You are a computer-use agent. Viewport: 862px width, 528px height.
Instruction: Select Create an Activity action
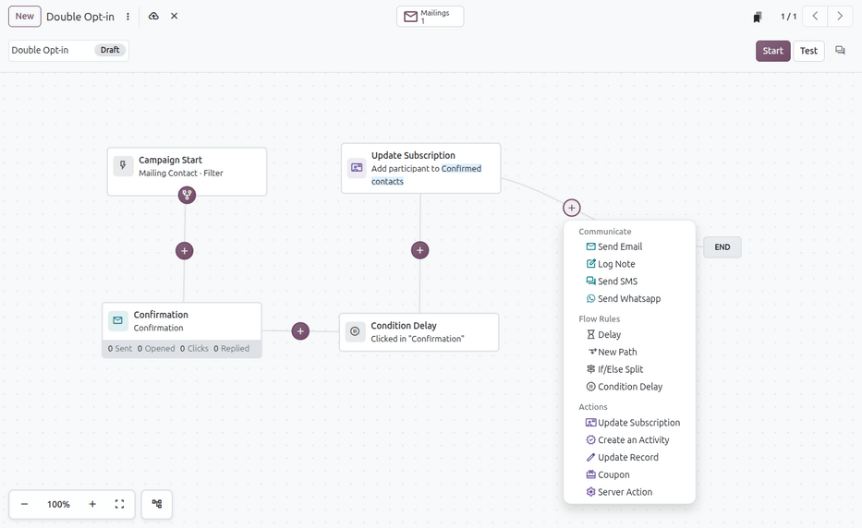click(x=629, y=440)
